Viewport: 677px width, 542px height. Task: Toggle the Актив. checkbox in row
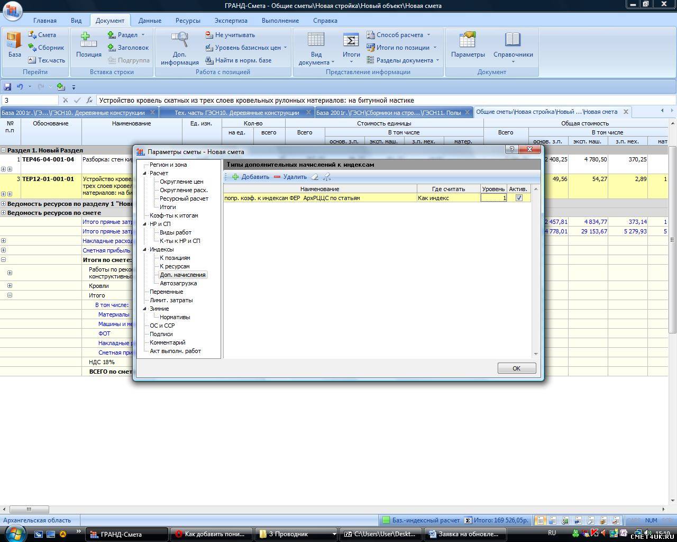(x=519, y=198)
